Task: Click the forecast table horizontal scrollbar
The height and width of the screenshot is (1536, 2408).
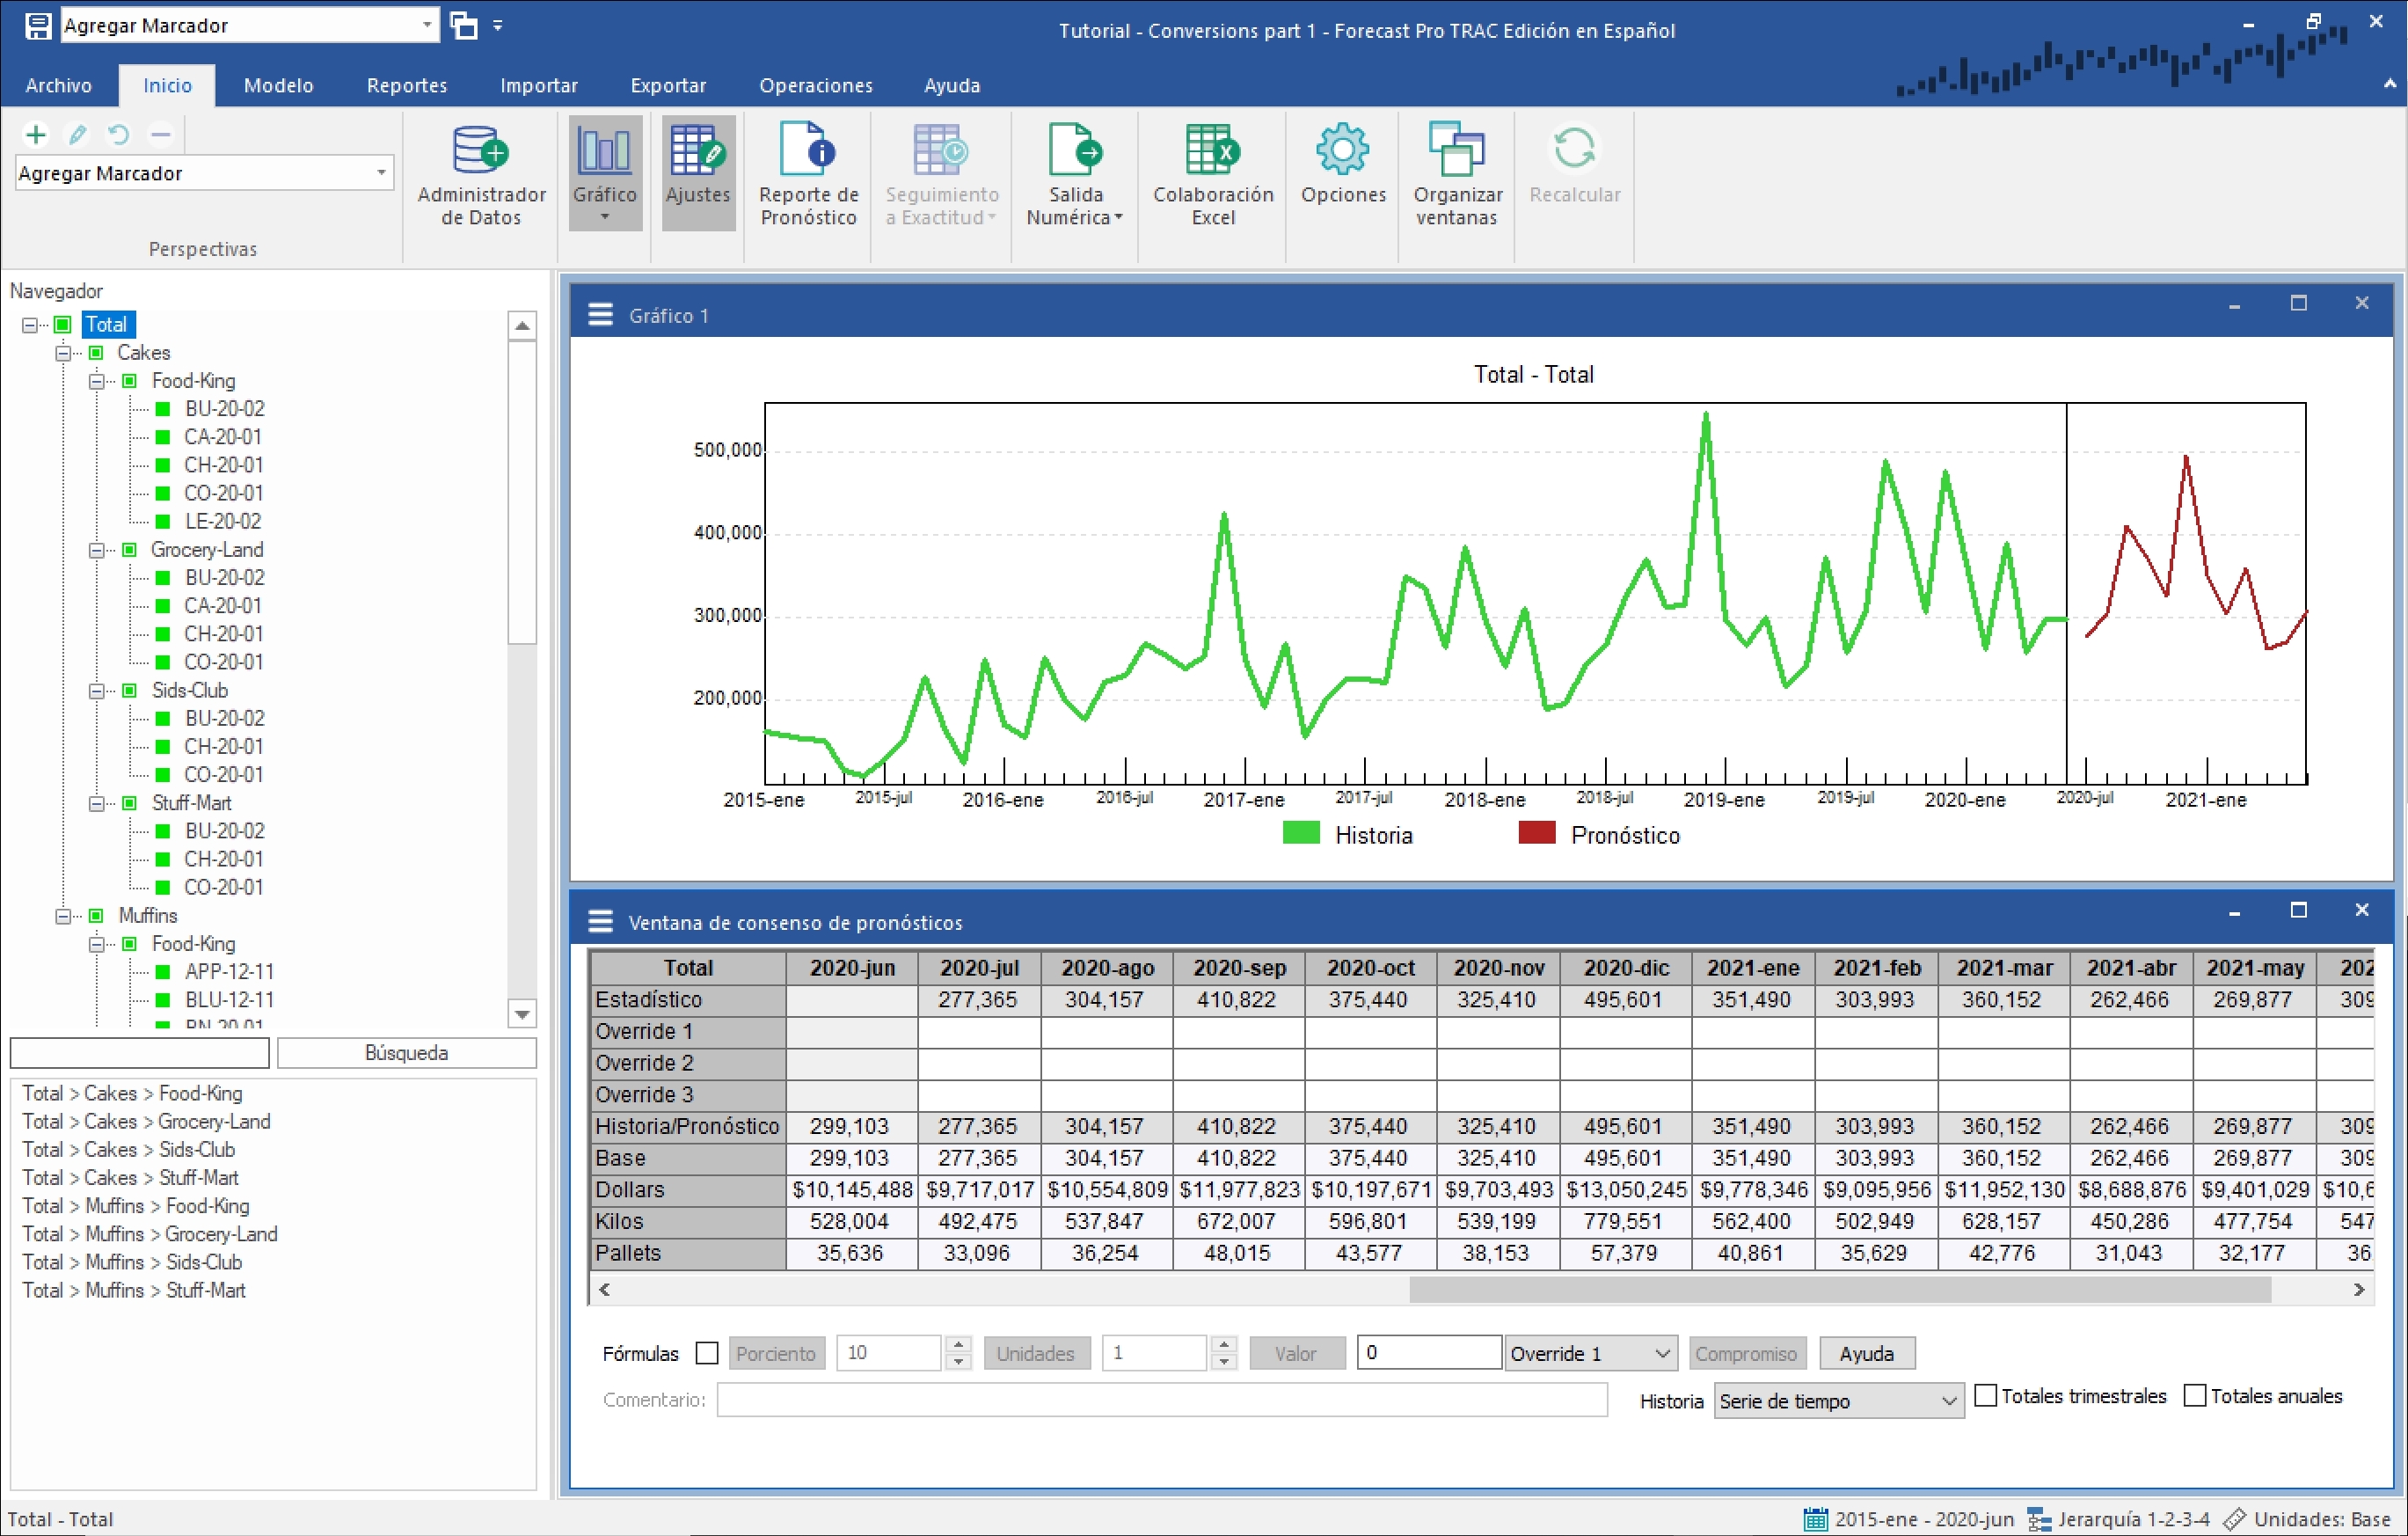Action: 1838,1290
